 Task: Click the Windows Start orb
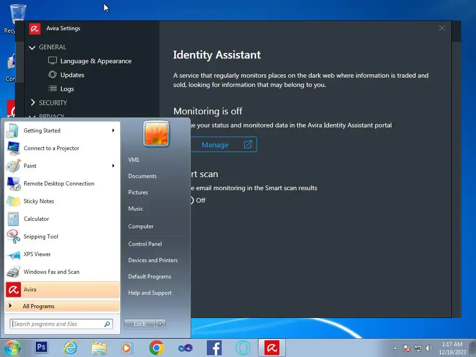coord(13,348)
